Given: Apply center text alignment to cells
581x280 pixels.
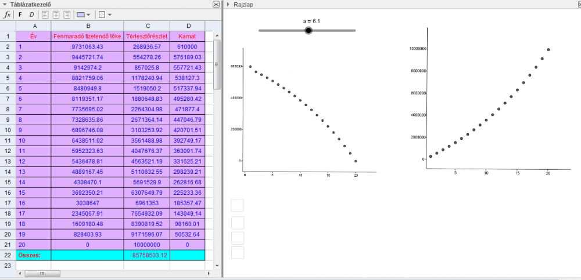Looking at the screenshot, I should 56,14.
